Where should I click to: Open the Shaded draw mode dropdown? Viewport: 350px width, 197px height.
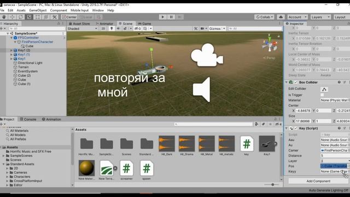coord(82,28)
